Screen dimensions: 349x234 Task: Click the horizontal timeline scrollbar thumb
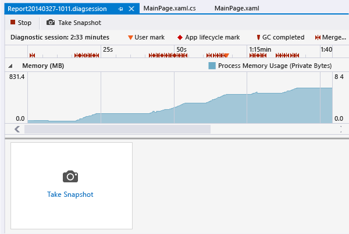(x=117, y=129)
